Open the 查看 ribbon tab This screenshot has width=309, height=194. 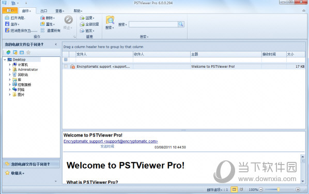[x=59, y=11]
